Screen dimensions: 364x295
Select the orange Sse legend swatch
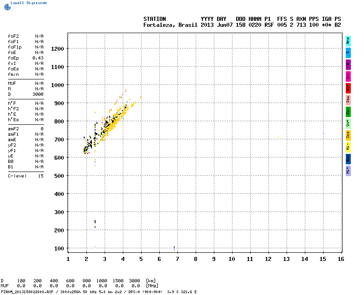click(348, 135)
